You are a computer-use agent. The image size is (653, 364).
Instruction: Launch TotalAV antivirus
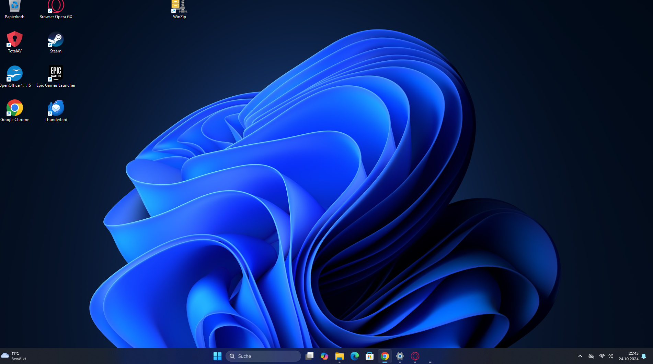[14, 39]
